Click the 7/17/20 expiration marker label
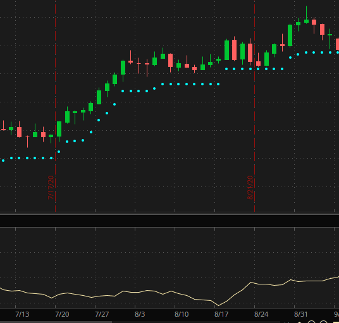The height and width of the screenshot is (323, 339). [51, 187]
